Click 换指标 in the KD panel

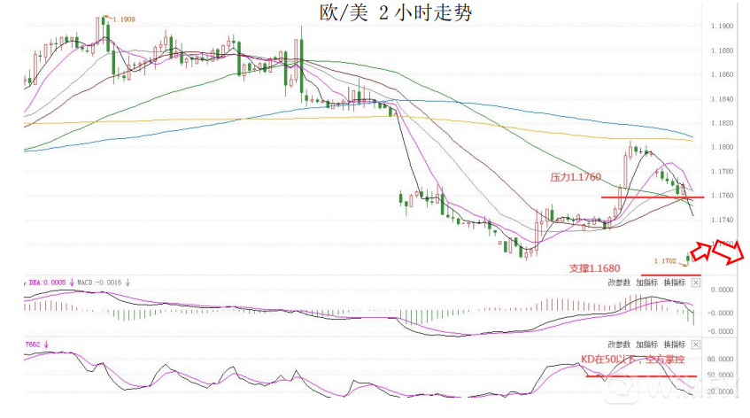click(675, 344)
